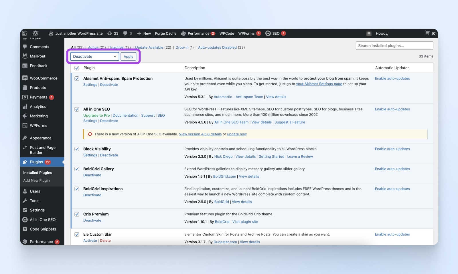Click the 'update now' link for All in One SEO
This screenshot has height=274, width=458.
click(237, 134)
